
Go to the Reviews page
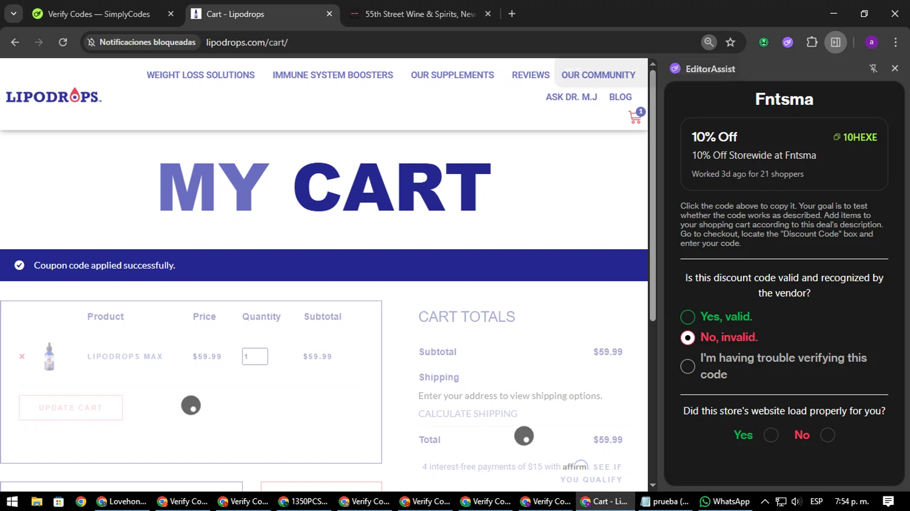coord(531,75)
